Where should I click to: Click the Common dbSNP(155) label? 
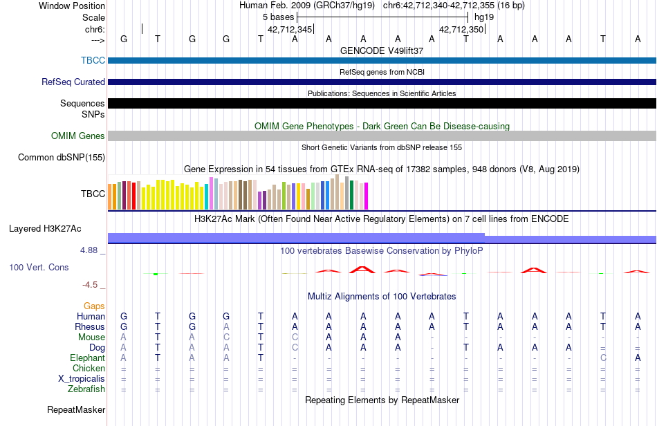[62, 157]
